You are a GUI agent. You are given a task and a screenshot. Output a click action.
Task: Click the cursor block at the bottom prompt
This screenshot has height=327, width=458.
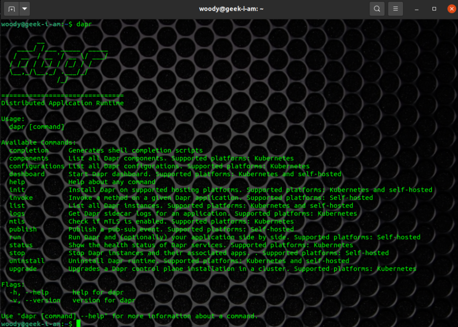pos(78,323)
